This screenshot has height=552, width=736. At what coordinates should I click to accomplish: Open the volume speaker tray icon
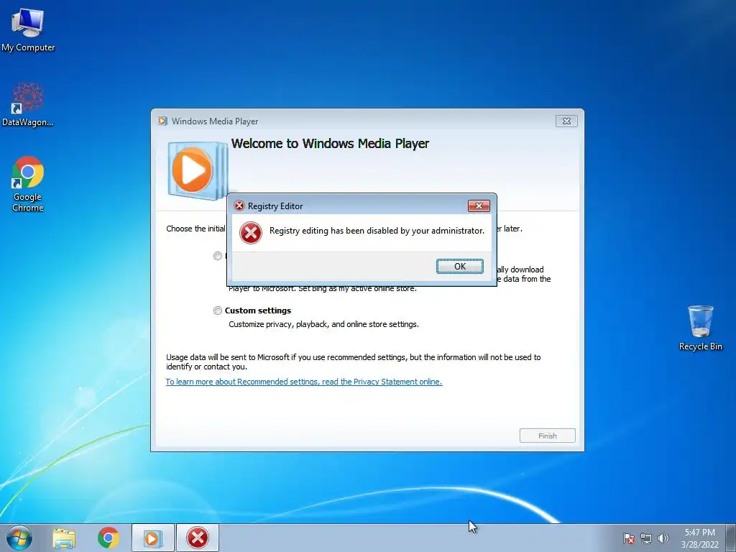click(x=663, y=538)
